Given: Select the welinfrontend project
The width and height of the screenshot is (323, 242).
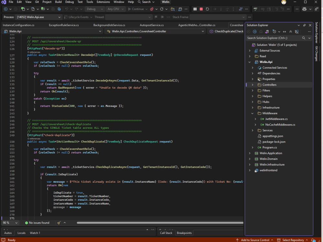Looking at the screenshot, I should click(x=268, y=170).
